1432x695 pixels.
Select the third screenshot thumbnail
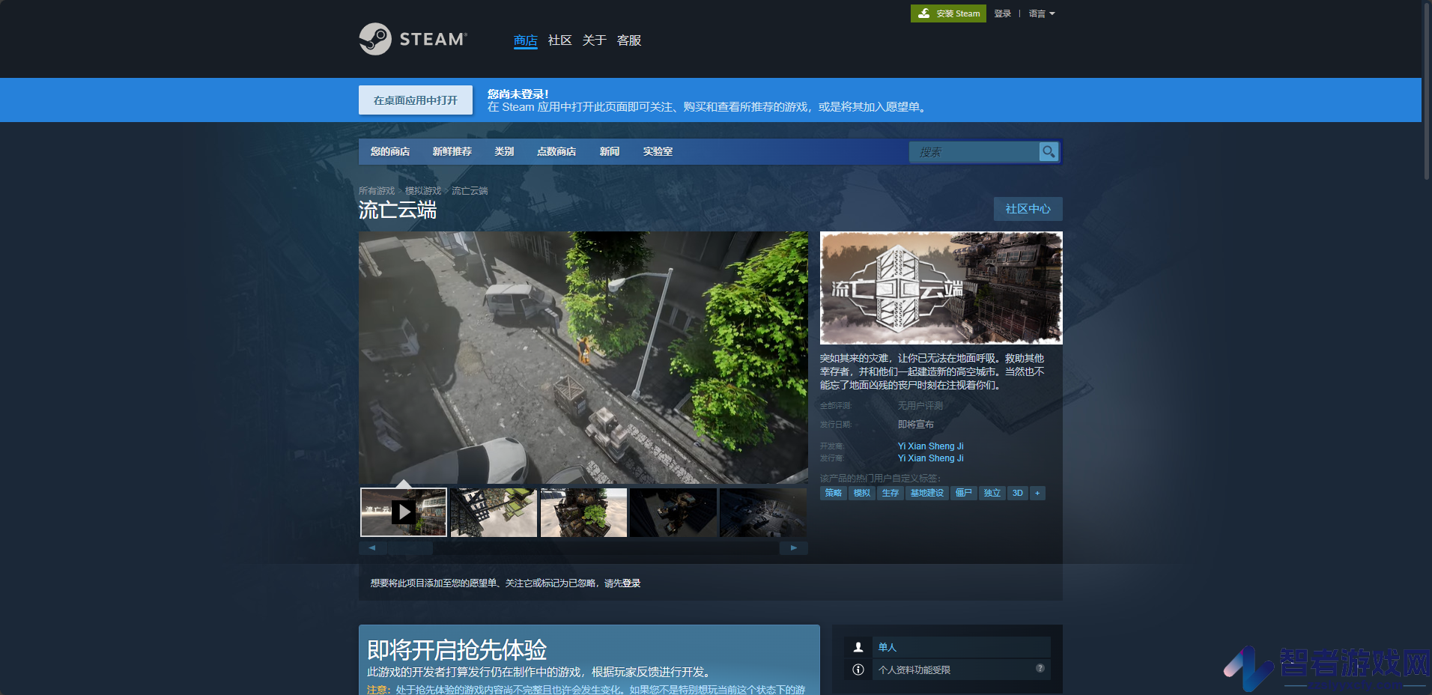[x=583, y=512]
